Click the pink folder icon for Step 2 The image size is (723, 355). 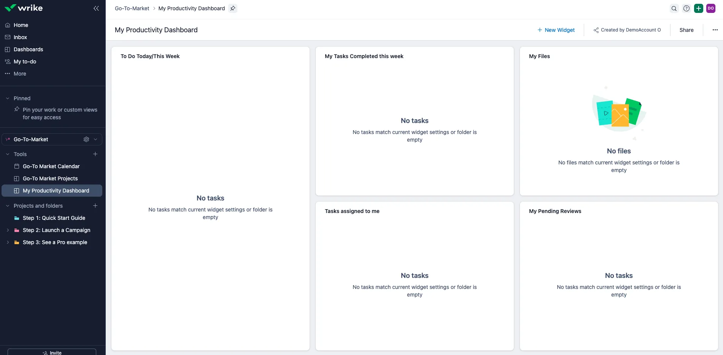(17, 230)
